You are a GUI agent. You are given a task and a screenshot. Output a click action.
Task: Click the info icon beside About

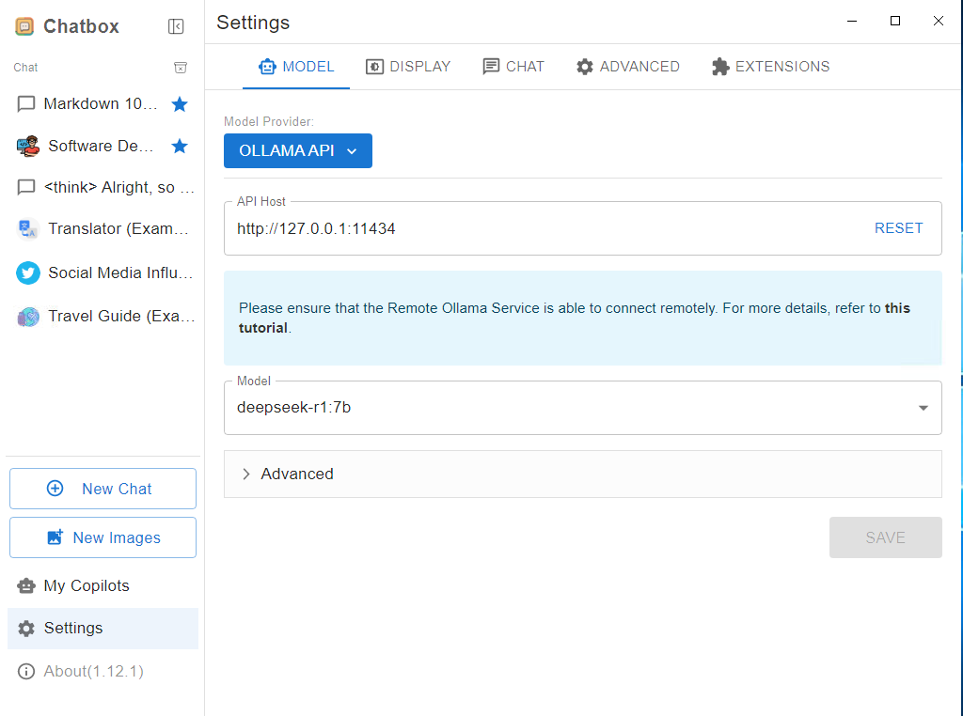pos(26,671)
